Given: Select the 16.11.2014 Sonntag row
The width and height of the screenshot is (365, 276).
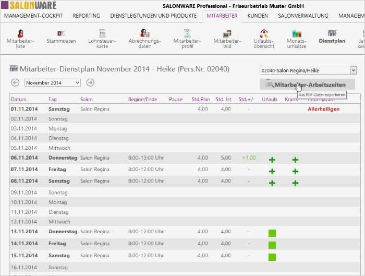Looking at the screenshot, I should tap(185, 267).
